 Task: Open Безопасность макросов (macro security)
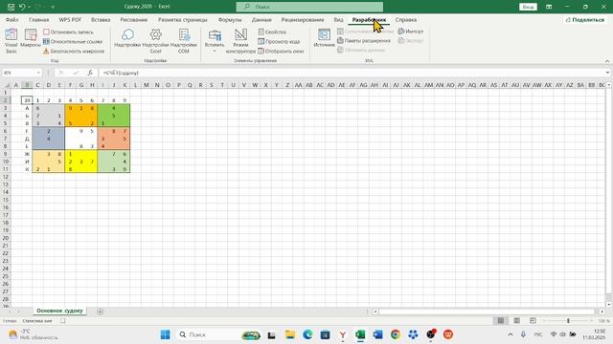(74, 51)
